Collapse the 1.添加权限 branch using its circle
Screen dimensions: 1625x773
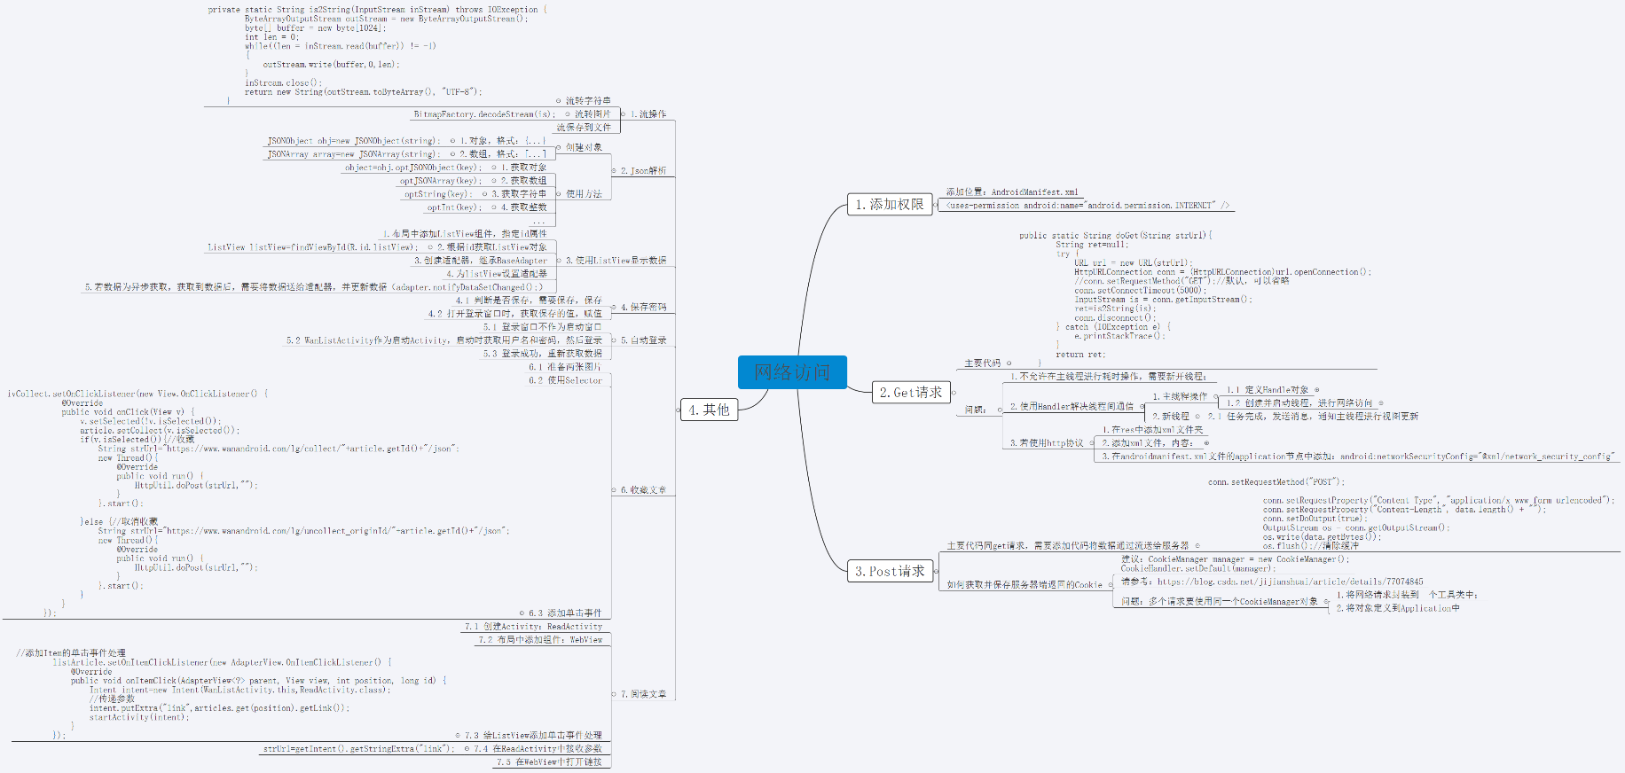[935, 205]
